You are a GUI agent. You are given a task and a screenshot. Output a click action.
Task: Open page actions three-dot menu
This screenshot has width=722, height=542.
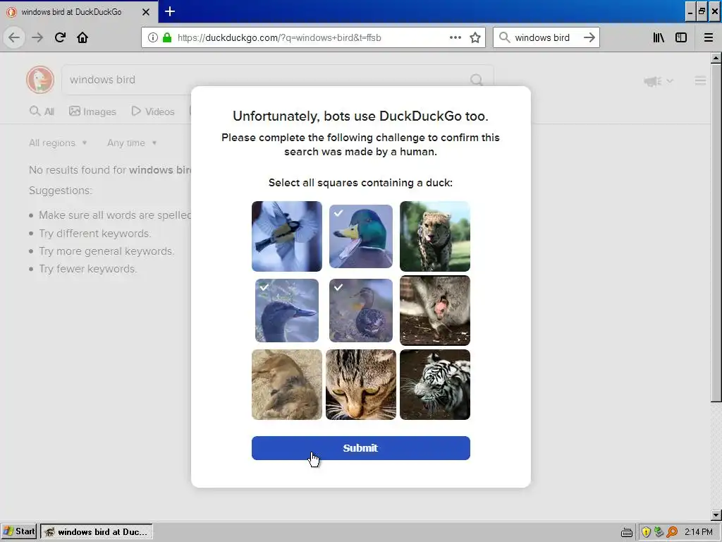point(455,38)
